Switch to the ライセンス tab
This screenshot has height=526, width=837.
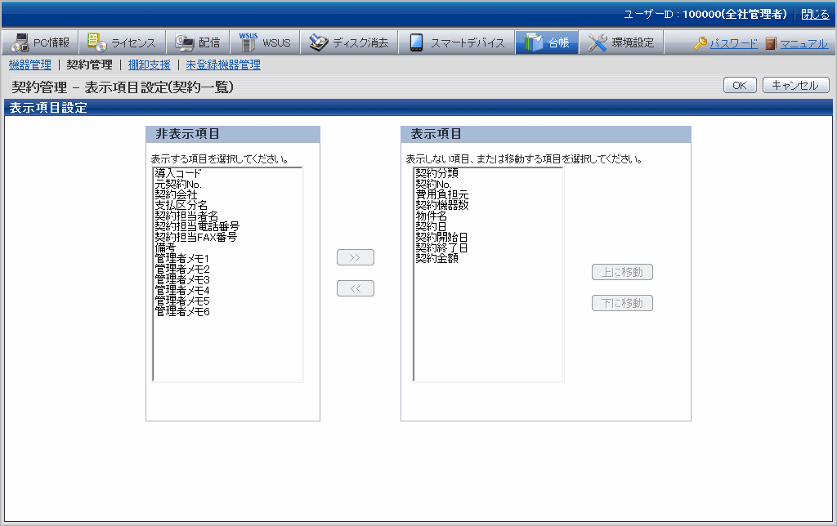pos(122,42)
